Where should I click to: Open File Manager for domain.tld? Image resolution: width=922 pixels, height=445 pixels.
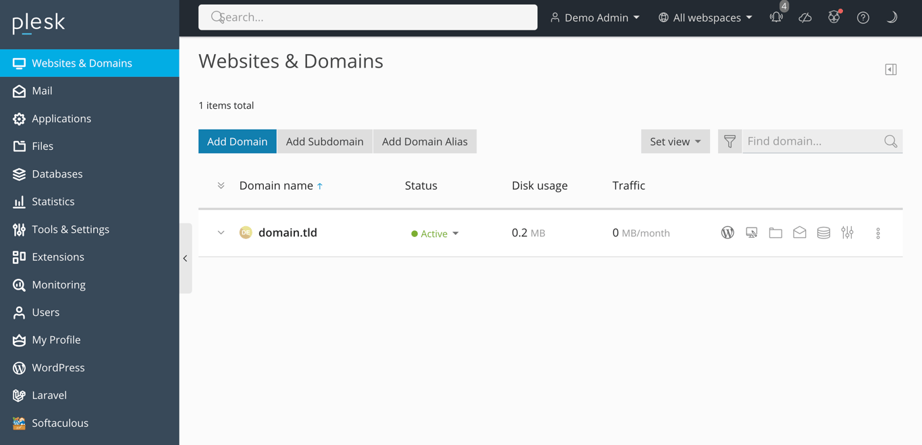pyautogui.click(x=775, y=232)
